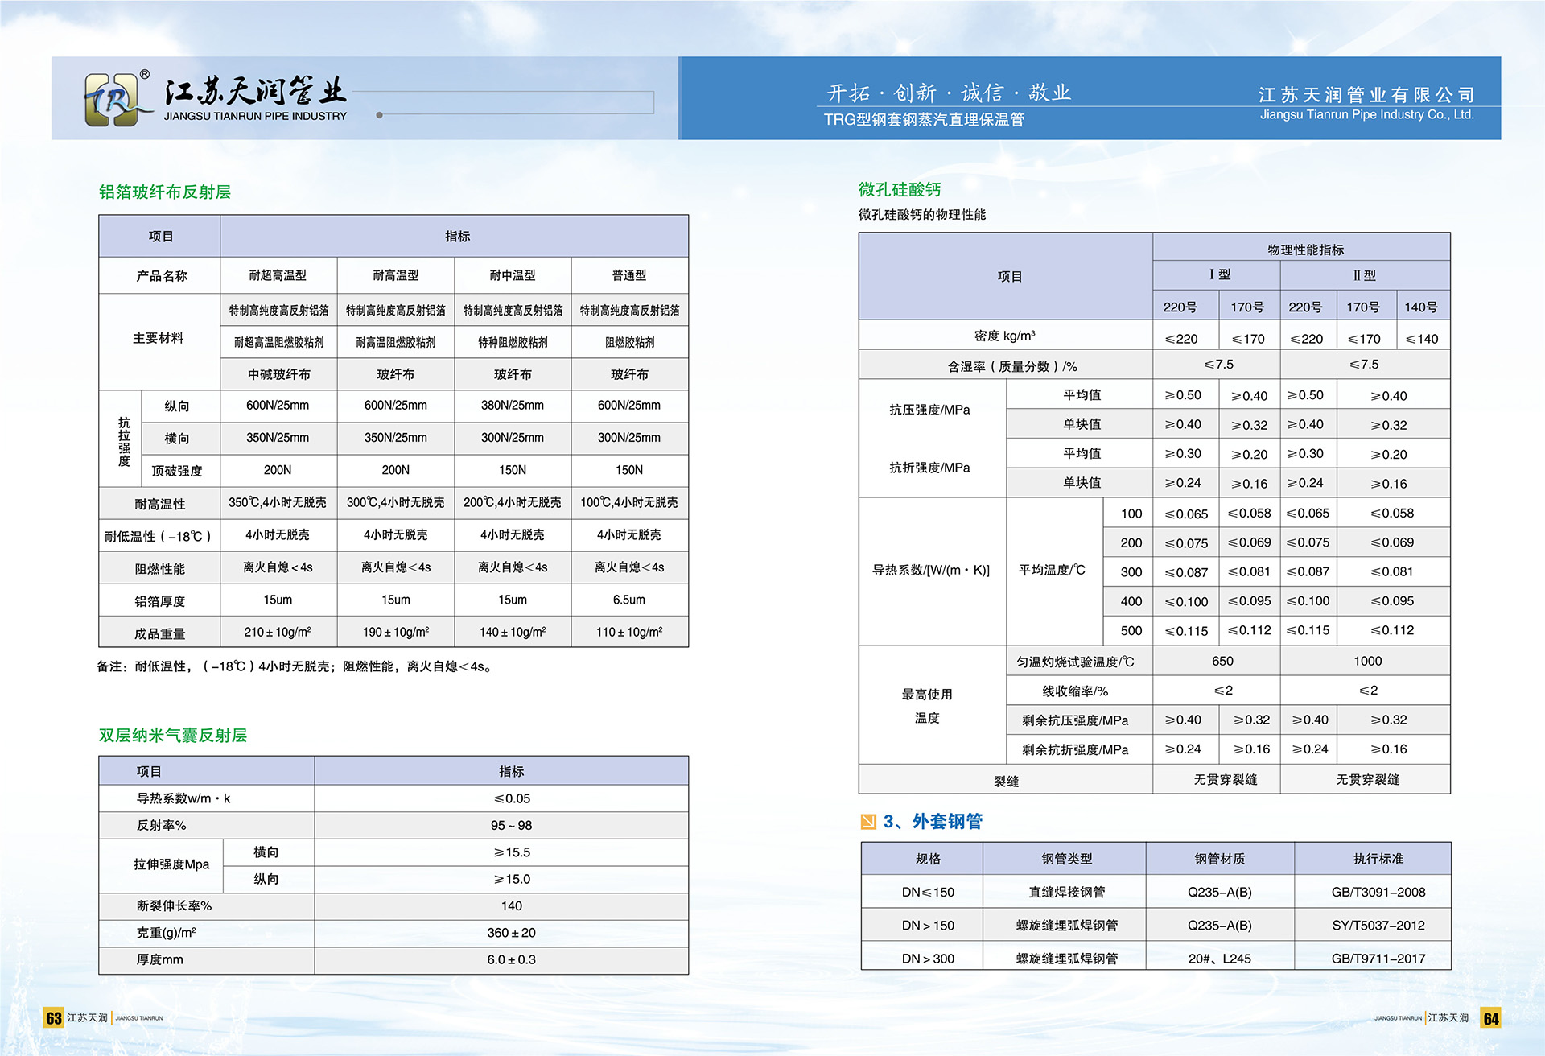Click the page number badge 64
This screenshot has width=1545, height=1056.
(1493, 1017)
